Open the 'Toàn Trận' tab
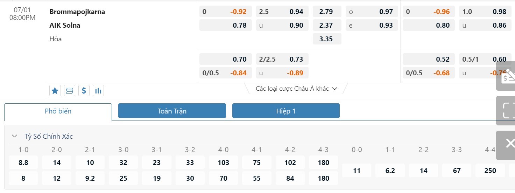 pos(172,111)
